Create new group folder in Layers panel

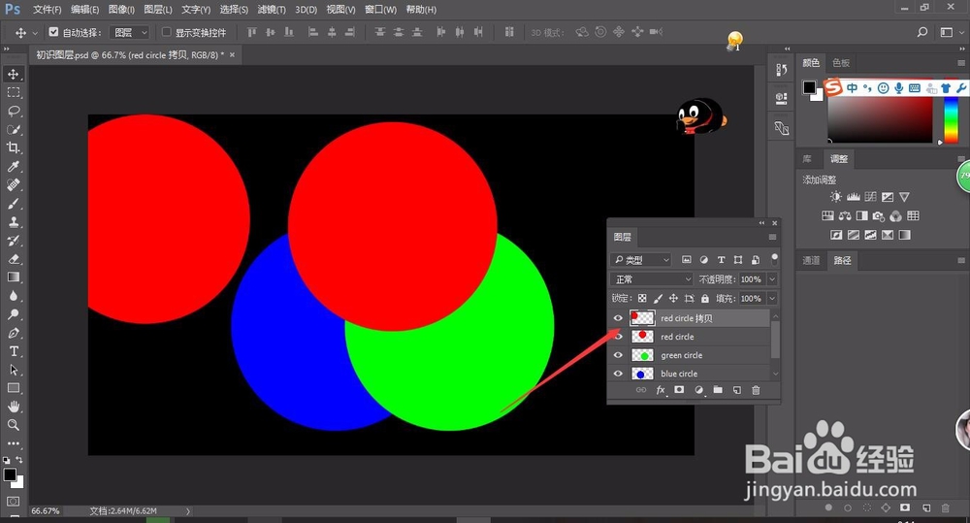pyautogui.click(x=718, y=390)
